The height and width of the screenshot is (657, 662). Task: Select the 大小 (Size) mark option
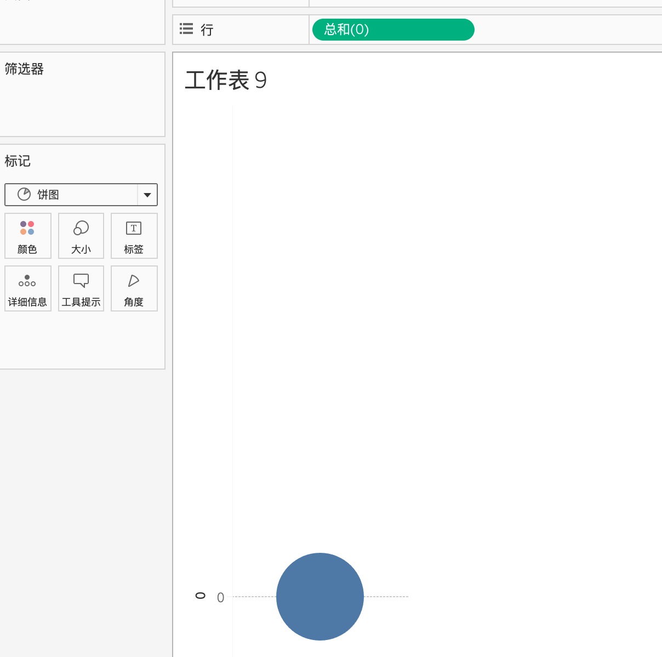point(81,236)
